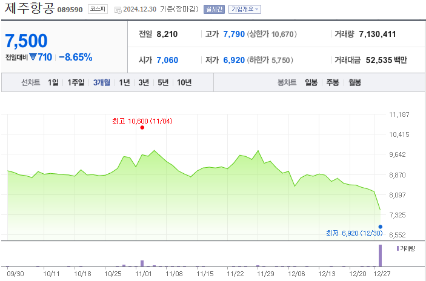Click the calendar clock icon beside the date
This screenshot has height=281, width=426.
118,10
